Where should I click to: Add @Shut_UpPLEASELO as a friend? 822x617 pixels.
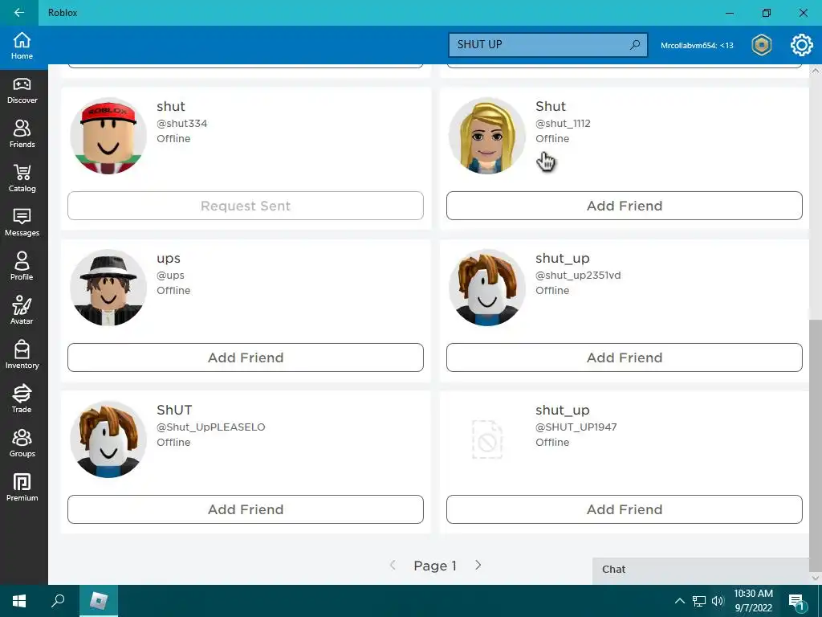coord(246,509)
